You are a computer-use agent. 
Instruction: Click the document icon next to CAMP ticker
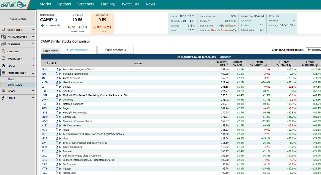56,20
